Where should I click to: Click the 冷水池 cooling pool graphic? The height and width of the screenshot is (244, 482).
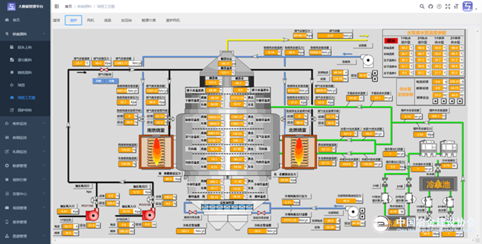click(439, 184)
